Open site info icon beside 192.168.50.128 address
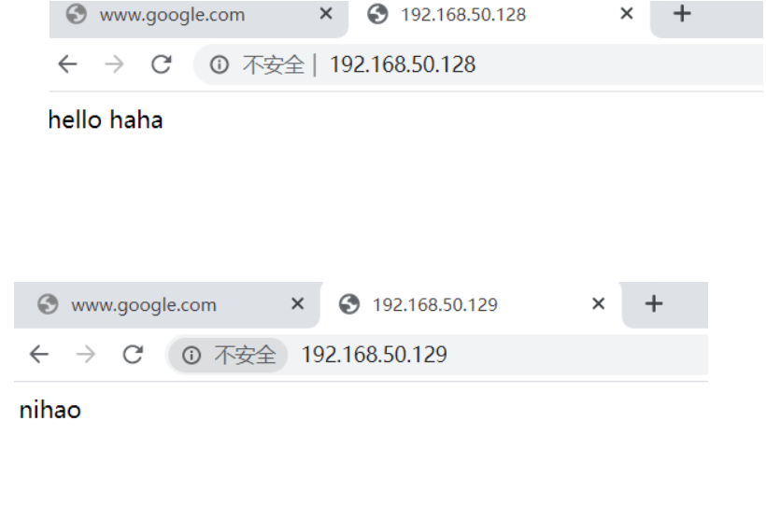The width and height of the screenshot is (766, 519). pyautogui.click(x=219, y=64)
